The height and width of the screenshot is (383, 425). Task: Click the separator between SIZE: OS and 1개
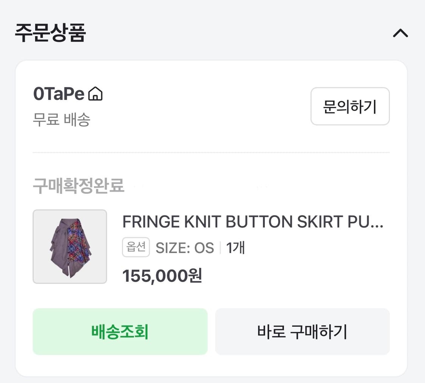click(x=220, y=248)
